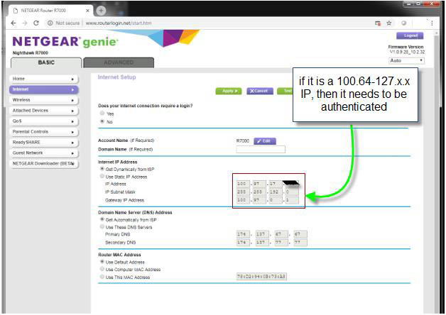Image resolution: width=446 pixels, height=315 pixels.
Task: Click last octet of Gateway IP Address
Action: pos(292,200)
